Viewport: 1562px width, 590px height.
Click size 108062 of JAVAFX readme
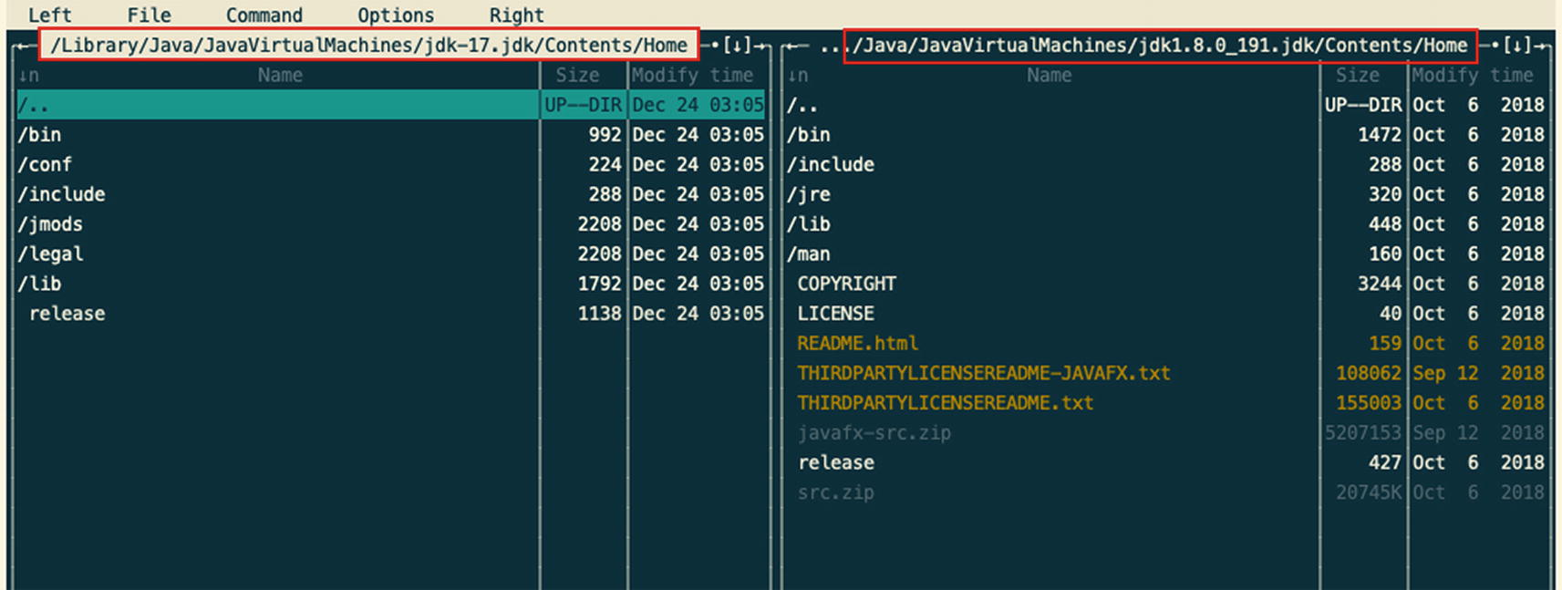coord(1369,373)
